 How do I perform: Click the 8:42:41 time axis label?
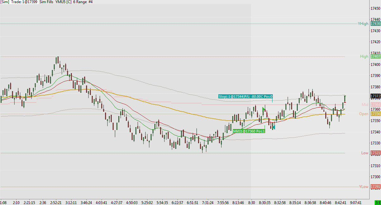point(341,202)
